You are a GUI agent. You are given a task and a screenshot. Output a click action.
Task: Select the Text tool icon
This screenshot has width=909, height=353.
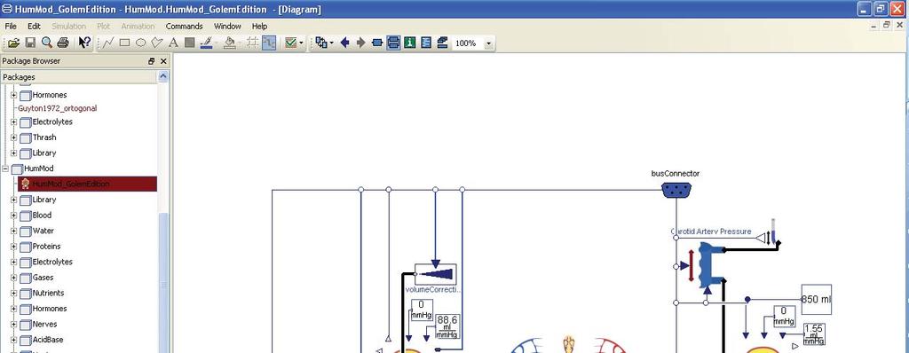pos(173,43)
